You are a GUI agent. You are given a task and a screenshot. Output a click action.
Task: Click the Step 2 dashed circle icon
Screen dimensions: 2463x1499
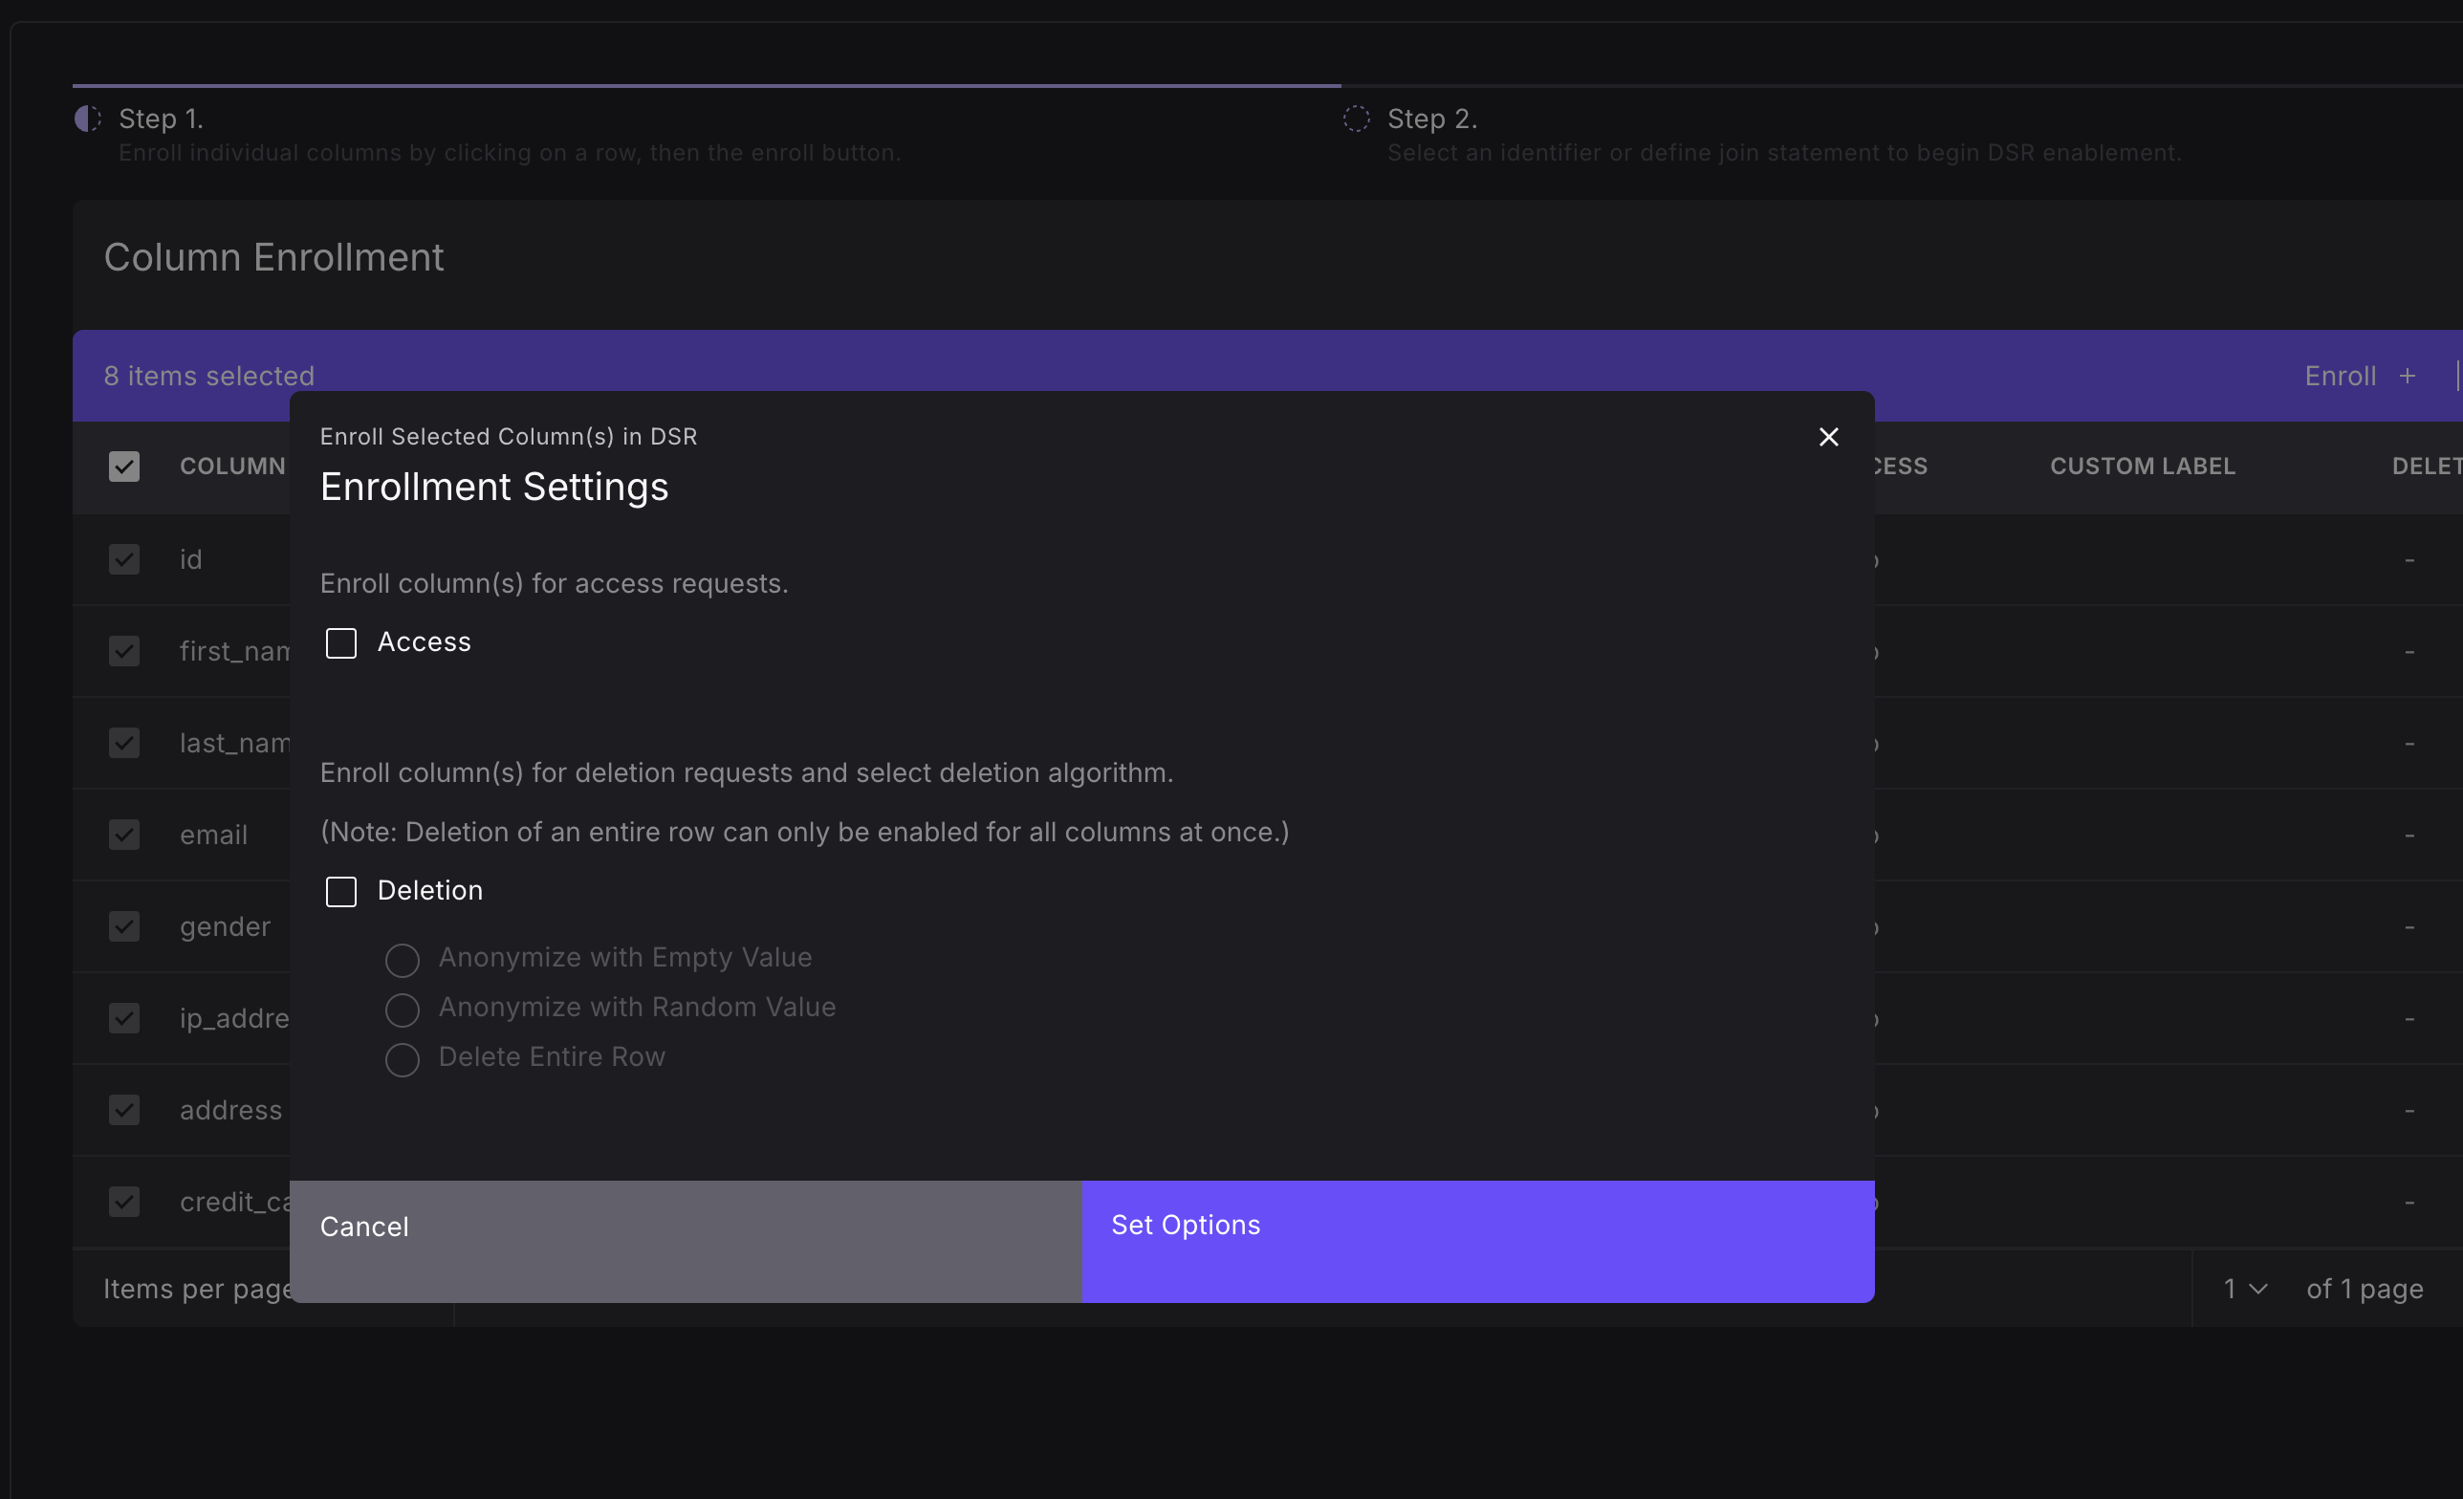1356,119
